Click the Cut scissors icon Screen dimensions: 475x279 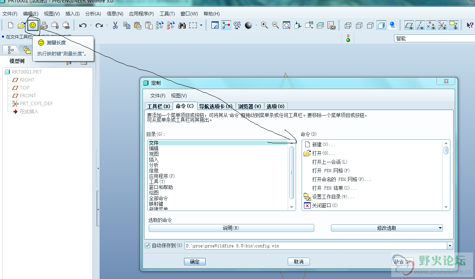pyautogui.click(x=115, y=25)
